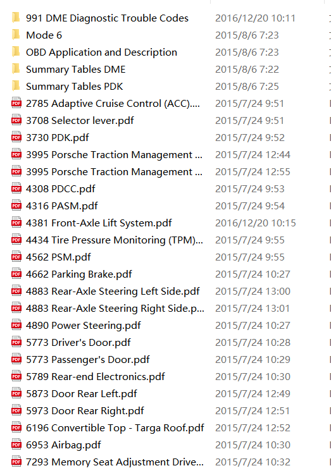The width and height of the screenshot is (331, 473).
Task: Click the date 2016/12/20 10:15
Action: (x=256, y=223)
